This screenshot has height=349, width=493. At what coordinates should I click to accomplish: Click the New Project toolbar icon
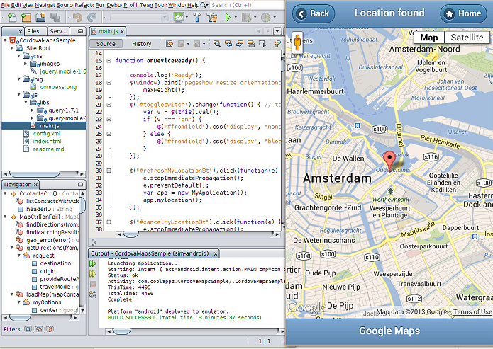coord(26,18)
